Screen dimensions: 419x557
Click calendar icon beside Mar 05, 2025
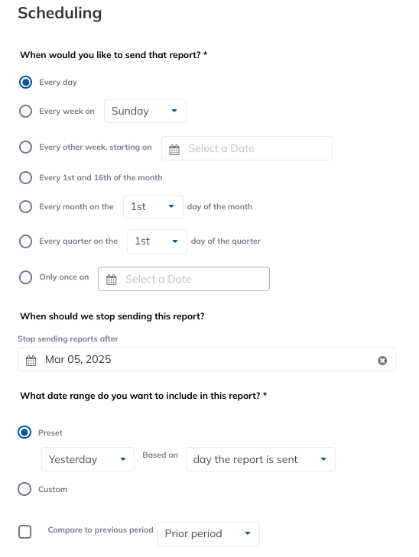click(31, 361)
